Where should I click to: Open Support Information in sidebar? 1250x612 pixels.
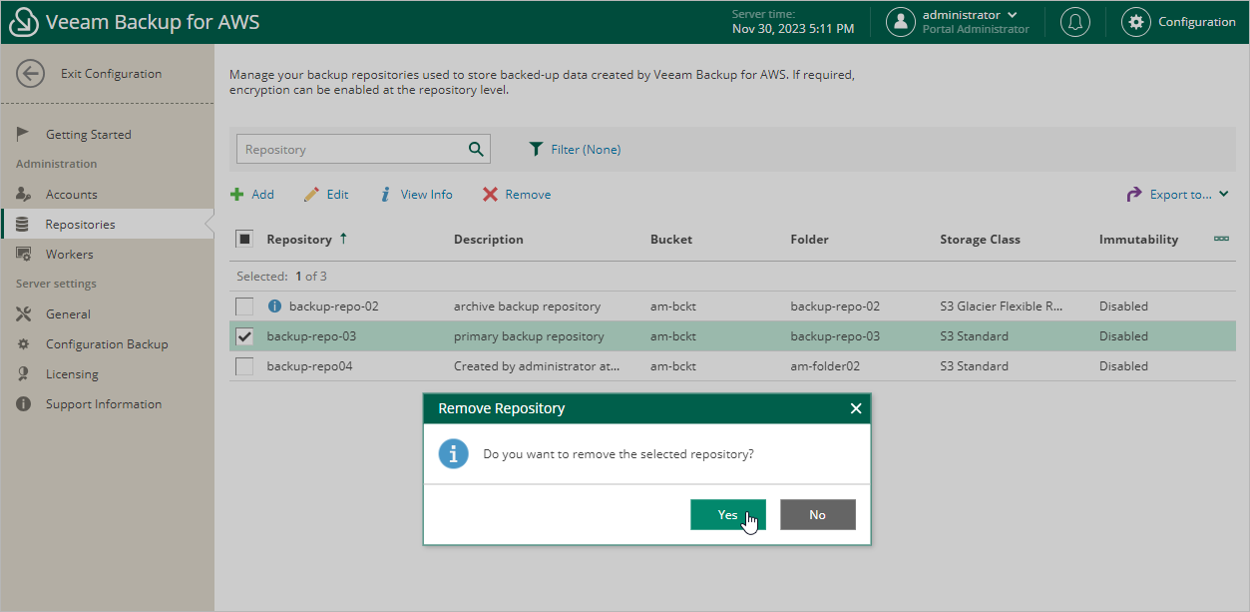[104, 404]
